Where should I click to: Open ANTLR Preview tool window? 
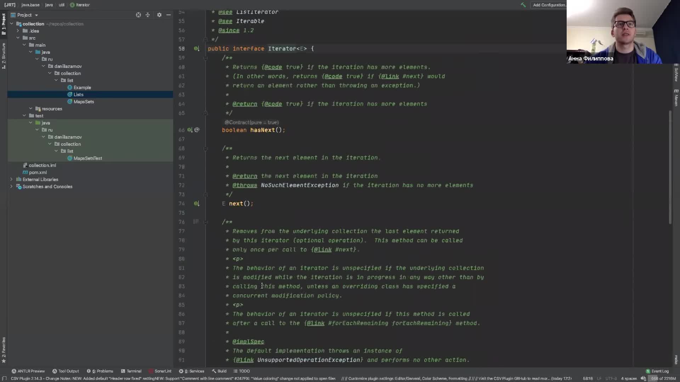point(28,371)
